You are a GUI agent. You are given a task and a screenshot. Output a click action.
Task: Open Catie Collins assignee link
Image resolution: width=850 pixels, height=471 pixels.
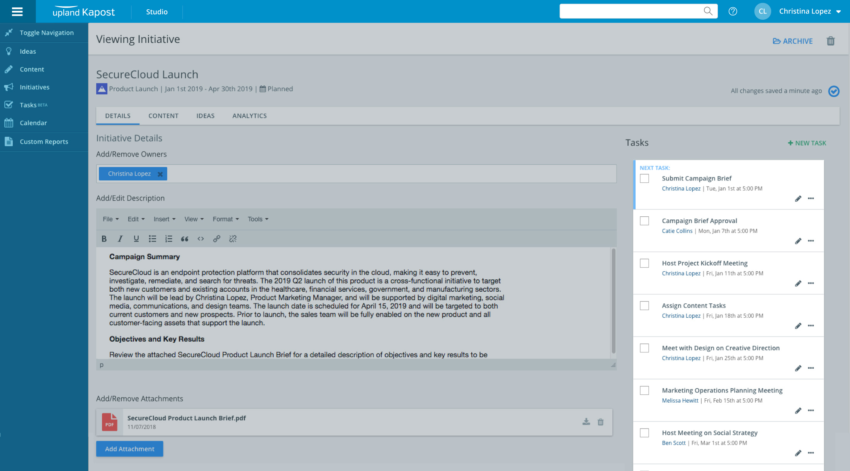(x=677, y=231)
